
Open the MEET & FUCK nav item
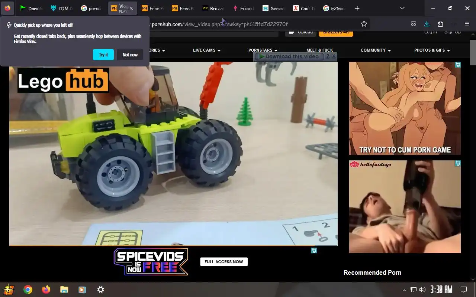[319, 50]
